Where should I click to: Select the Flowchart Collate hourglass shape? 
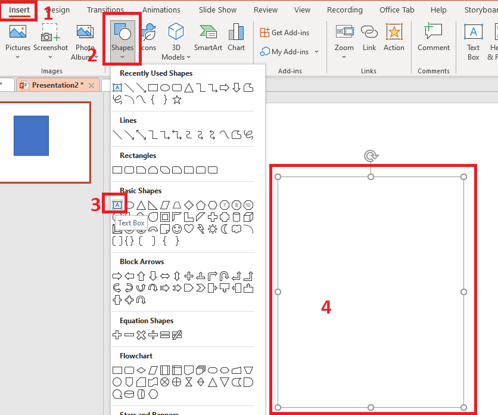point(189,382)
